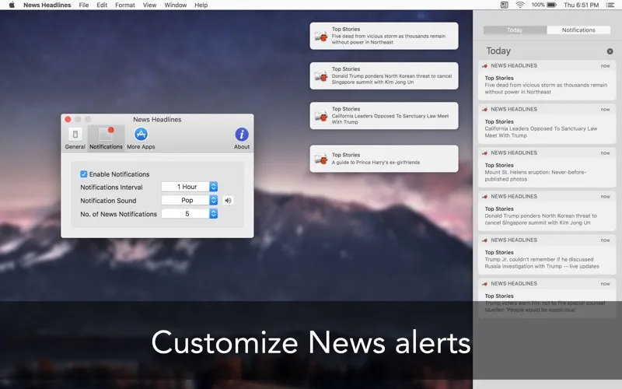Select the Notifications tab in preferences toolbar
Image resolution: width=622 pixels, height=389 pixels.
106,138
